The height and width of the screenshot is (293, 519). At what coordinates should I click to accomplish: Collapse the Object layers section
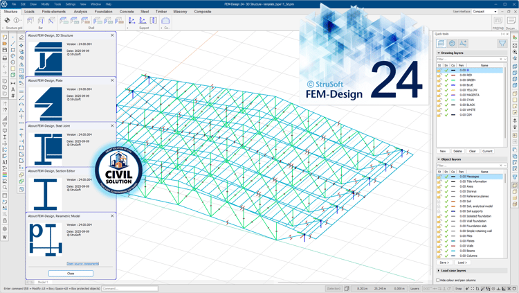tap(439, 159)
